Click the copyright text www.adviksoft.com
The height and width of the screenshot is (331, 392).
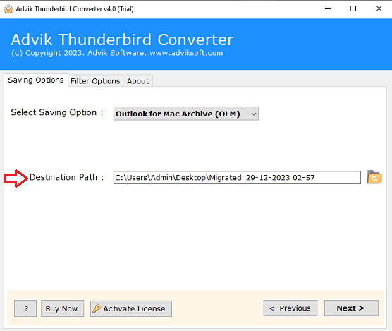click(186, 53)
